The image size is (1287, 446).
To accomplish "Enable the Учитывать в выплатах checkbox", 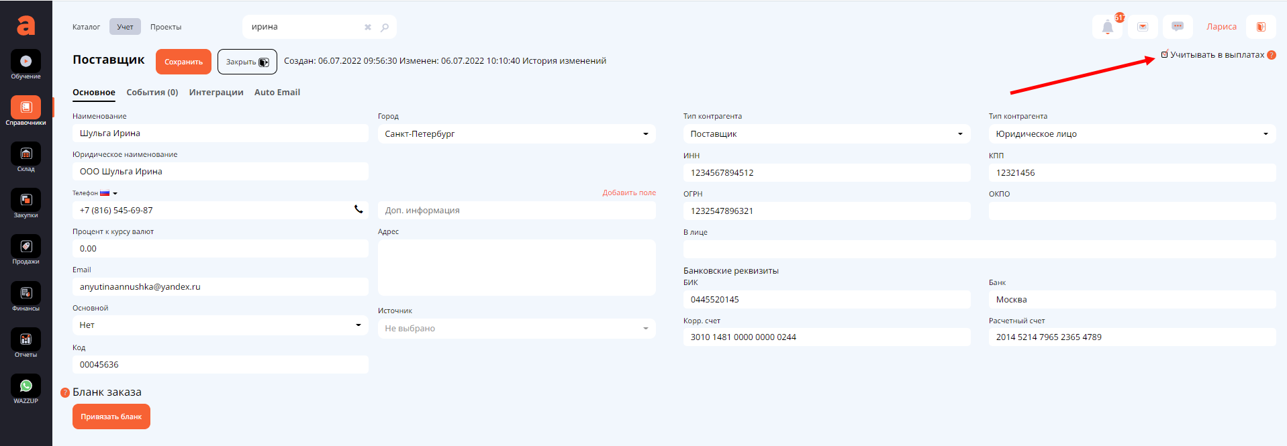I will (1165, 55).
